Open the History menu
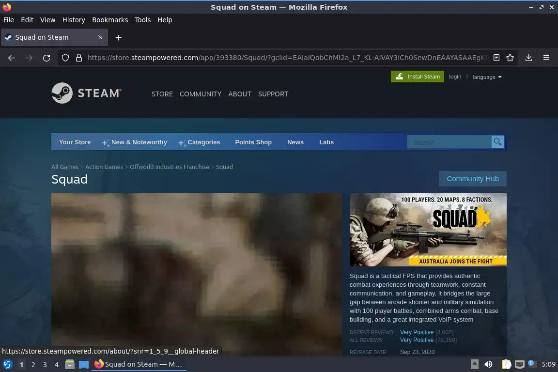This screenshot has width=558, height=372. (74, 20)
